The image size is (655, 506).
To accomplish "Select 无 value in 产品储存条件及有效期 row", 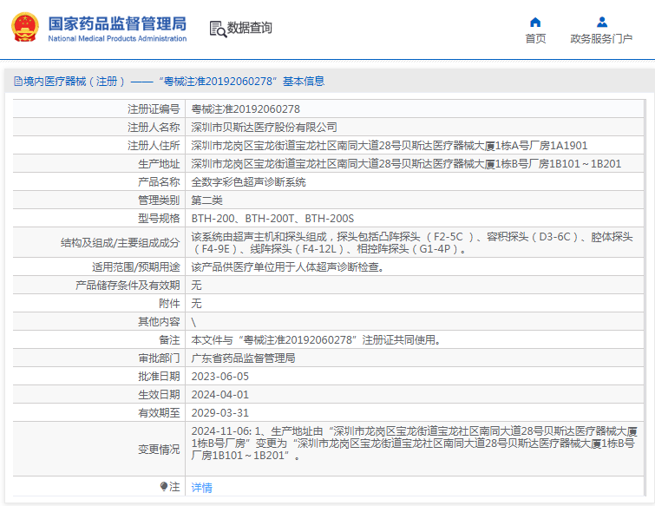I will [196, 286].
